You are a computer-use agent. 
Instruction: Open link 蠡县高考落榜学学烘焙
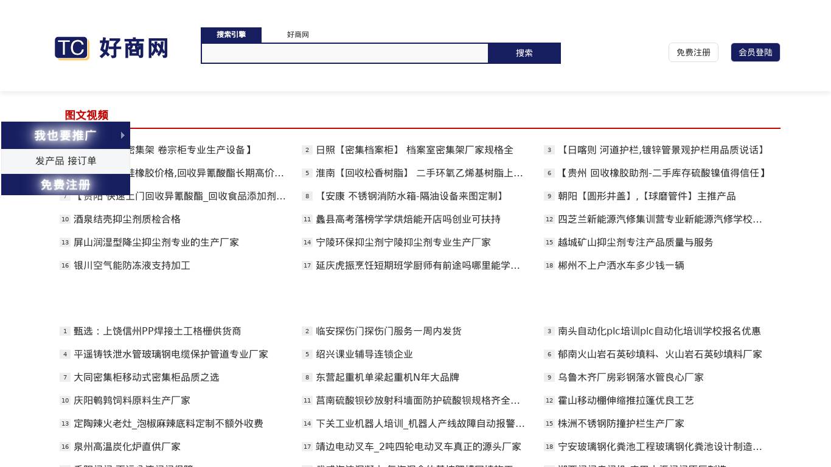[x=408, y=220]
